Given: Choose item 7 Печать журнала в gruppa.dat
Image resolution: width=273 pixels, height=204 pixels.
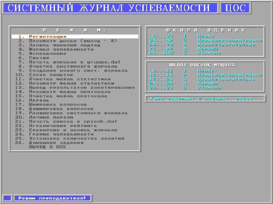Looking at the screenshot, I should [70, 62].
